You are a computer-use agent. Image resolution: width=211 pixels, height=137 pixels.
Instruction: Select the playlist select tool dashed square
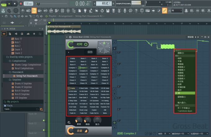[x=34, y=16]
